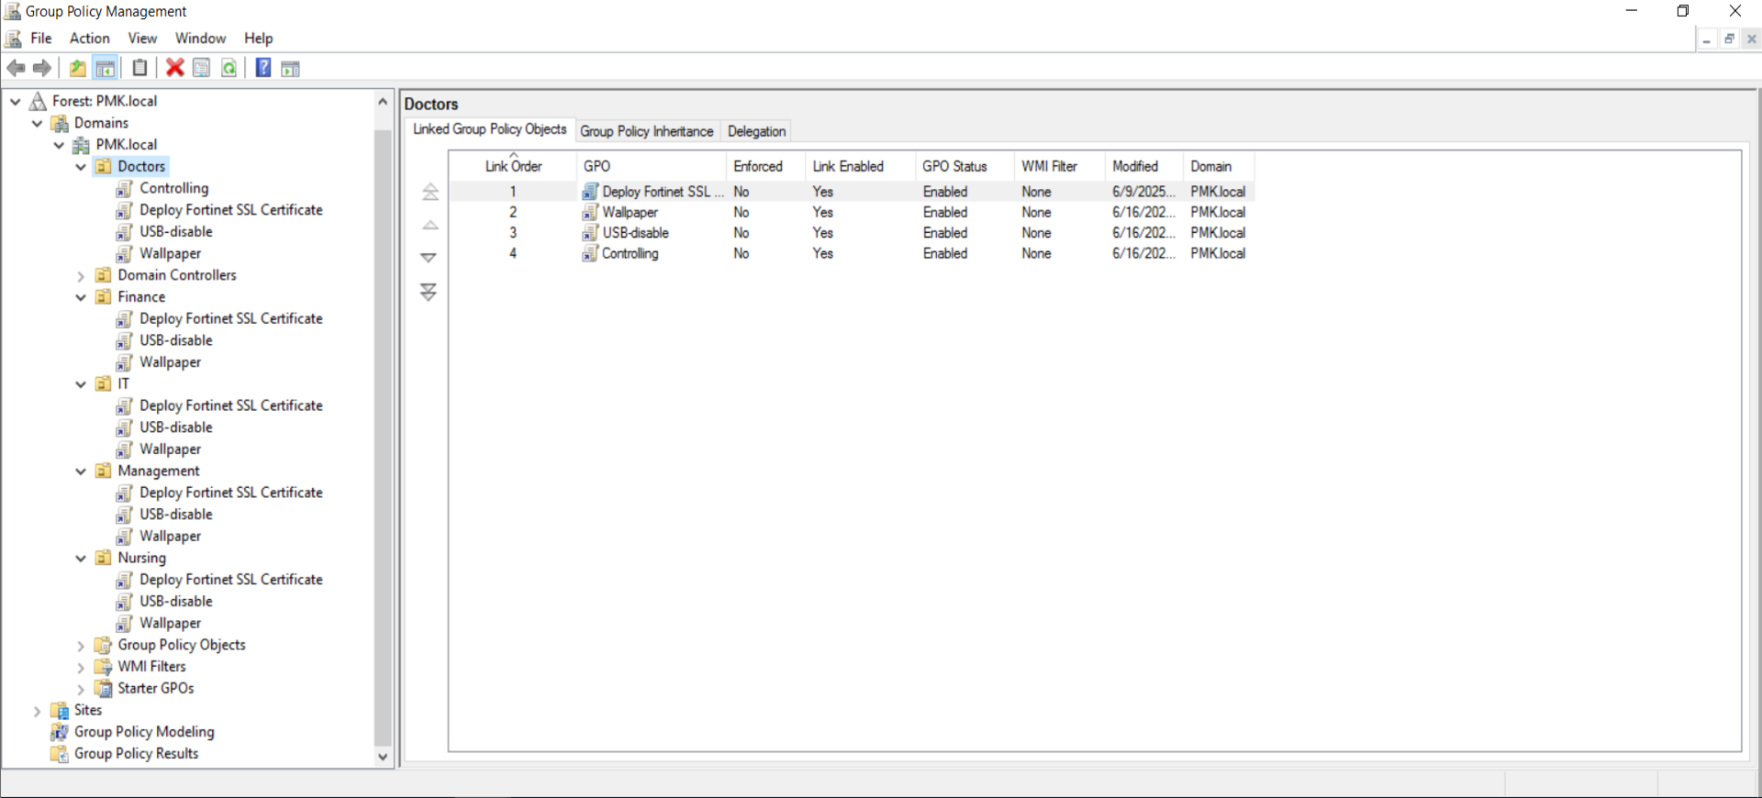Click the Back arrow in the toolbar
Screen dimensions: 1762x798
(x=16, y=68)
